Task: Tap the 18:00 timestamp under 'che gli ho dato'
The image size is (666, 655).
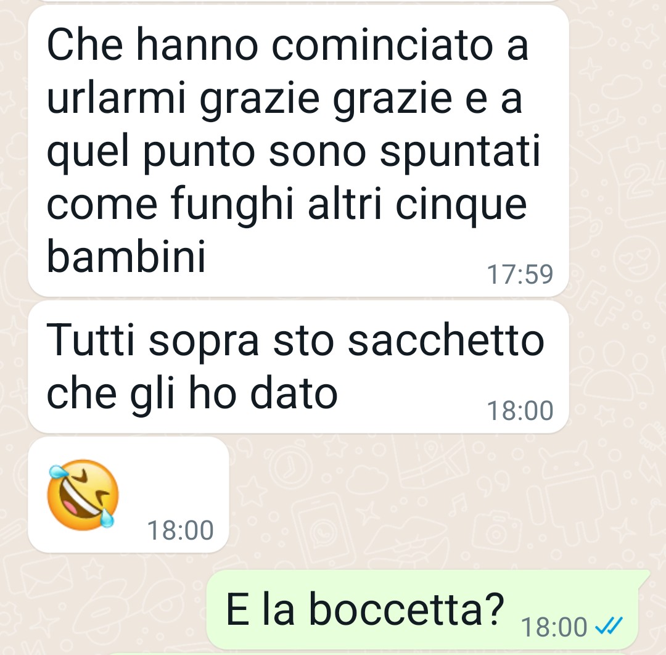Action: (520, 411)
